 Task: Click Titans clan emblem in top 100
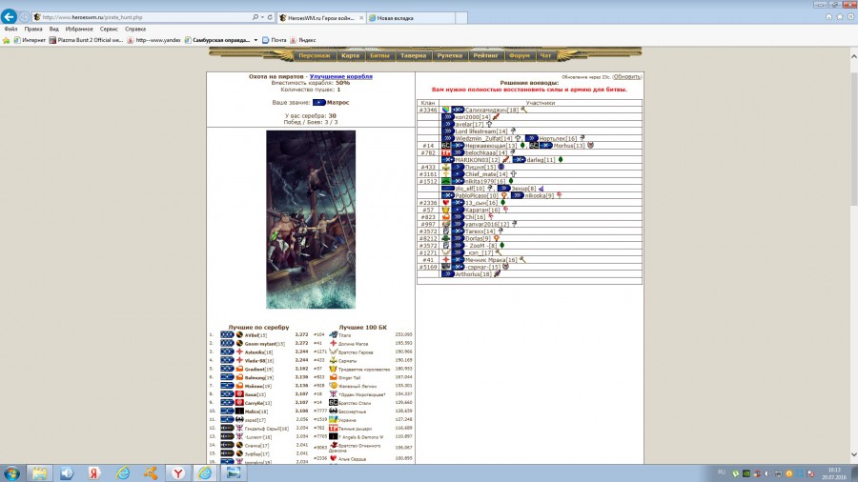pos(333,335)
